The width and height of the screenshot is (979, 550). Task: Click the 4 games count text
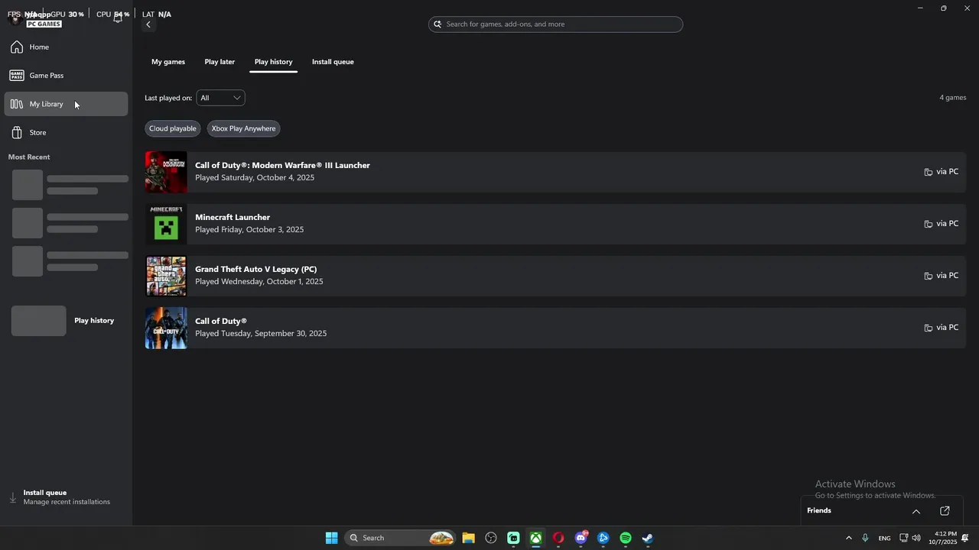click(x=952, y=98)
